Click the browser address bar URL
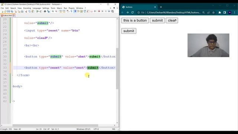This screenshot has height=134, width=238. 174,12
